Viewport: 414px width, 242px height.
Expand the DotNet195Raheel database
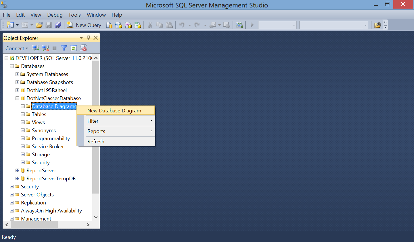(x=17, y=90)
